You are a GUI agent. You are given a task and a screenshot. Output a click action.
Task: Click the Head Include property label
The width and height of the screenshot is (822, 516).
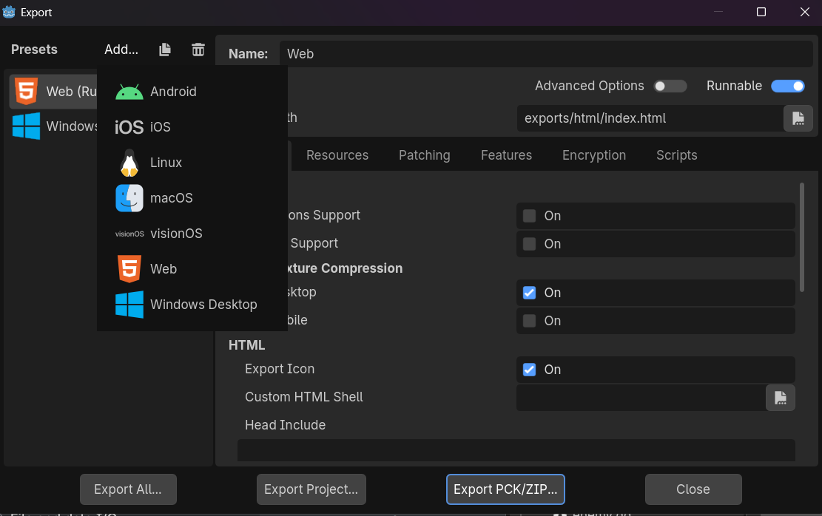285,425
